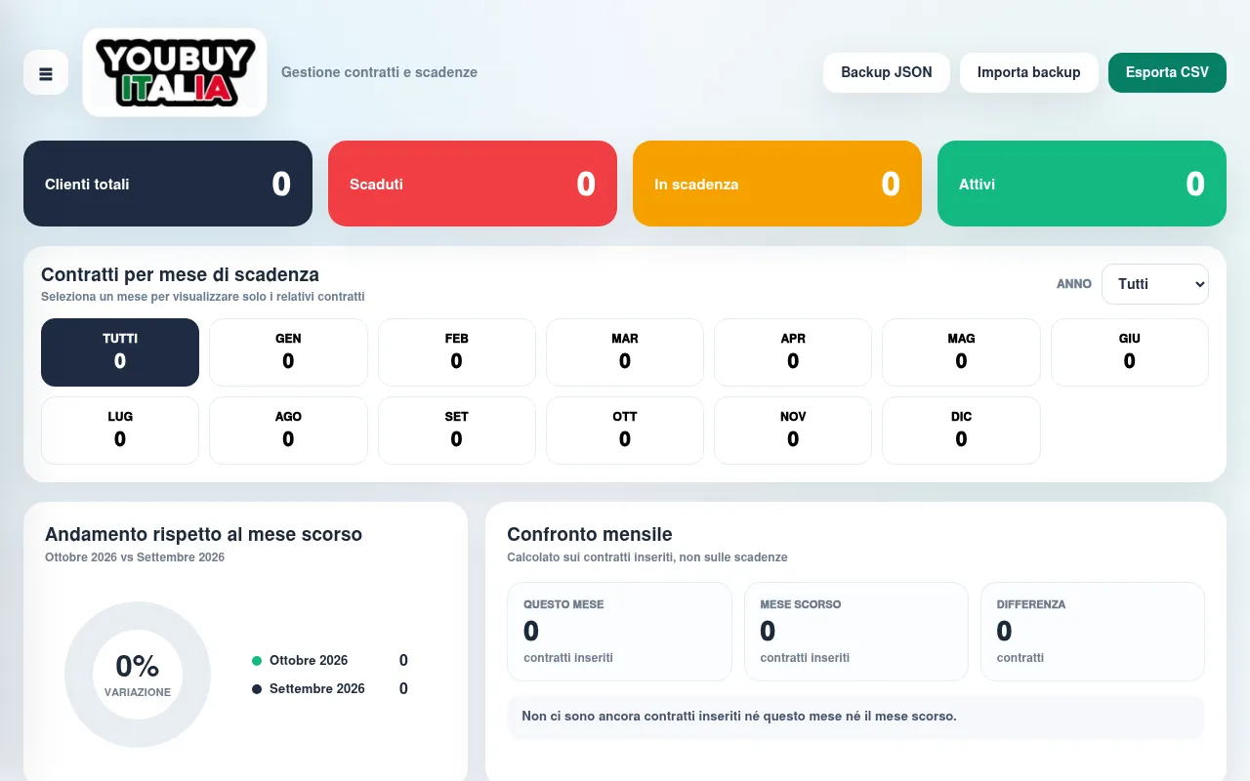The width and height of the screenshot is (1250, 781).
Task: Select the green Attivi card
Action: [1082, 184]
